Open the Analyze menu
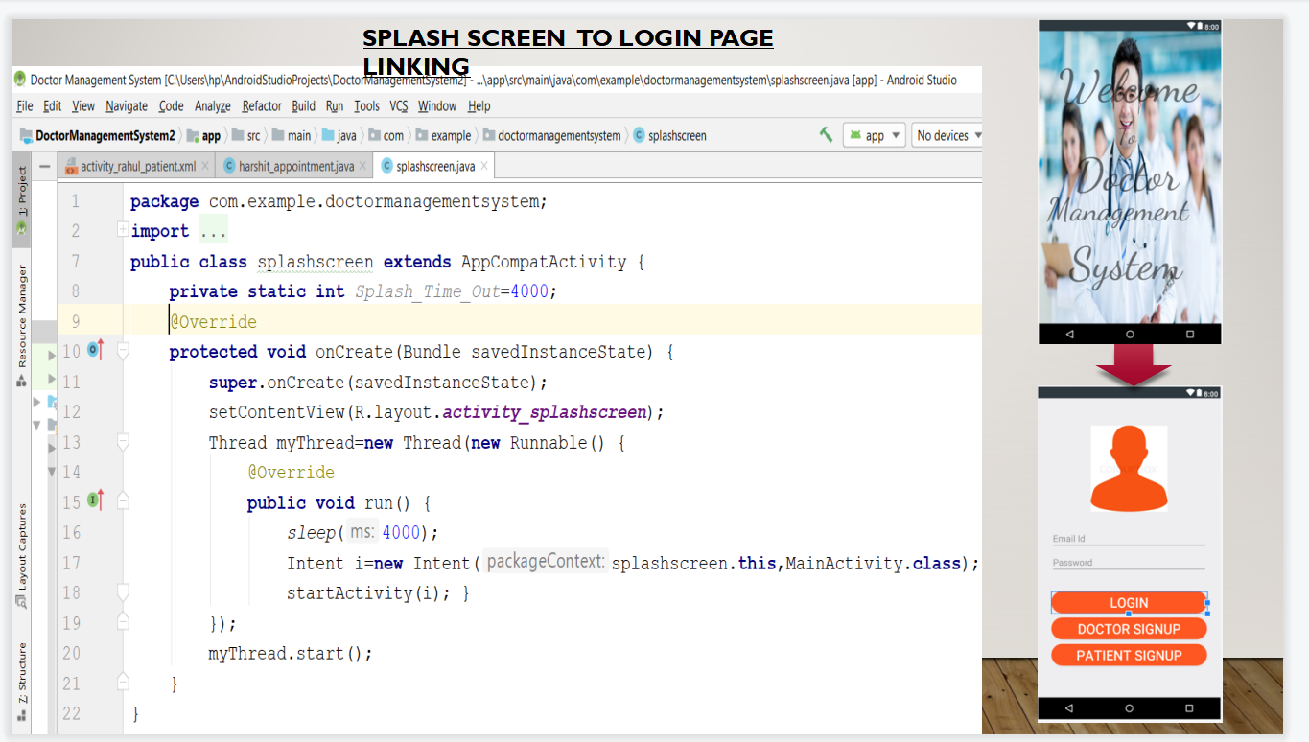Screen dimensions: 1309x742 click(213, 106)
